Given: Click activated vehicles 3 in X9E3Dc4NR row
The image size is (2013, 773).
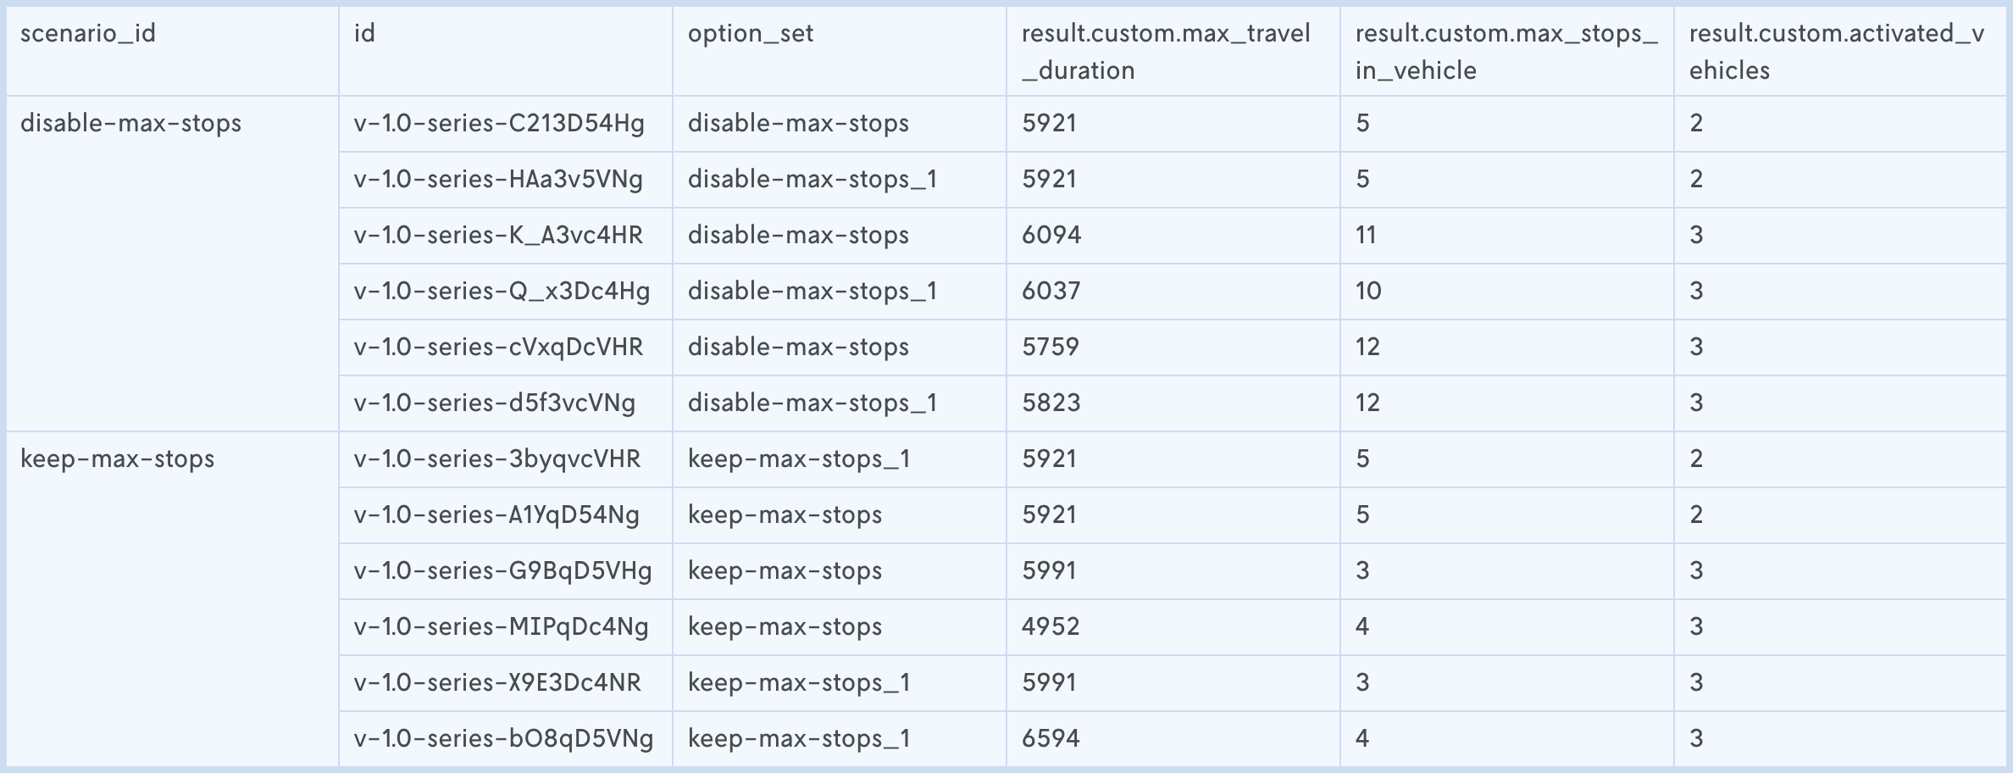Looking at the screenshot, I should pos(1696,683).
